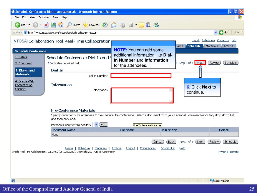The height and width of the screenshot is (193, 257).
Task: Click the page icon beside address URL
Action: pyautogui.click(x=25, y=32)
